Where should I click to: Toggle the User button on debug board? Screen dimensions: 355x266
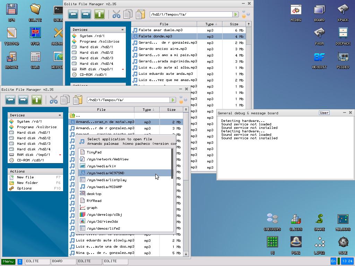click(324, 113)
